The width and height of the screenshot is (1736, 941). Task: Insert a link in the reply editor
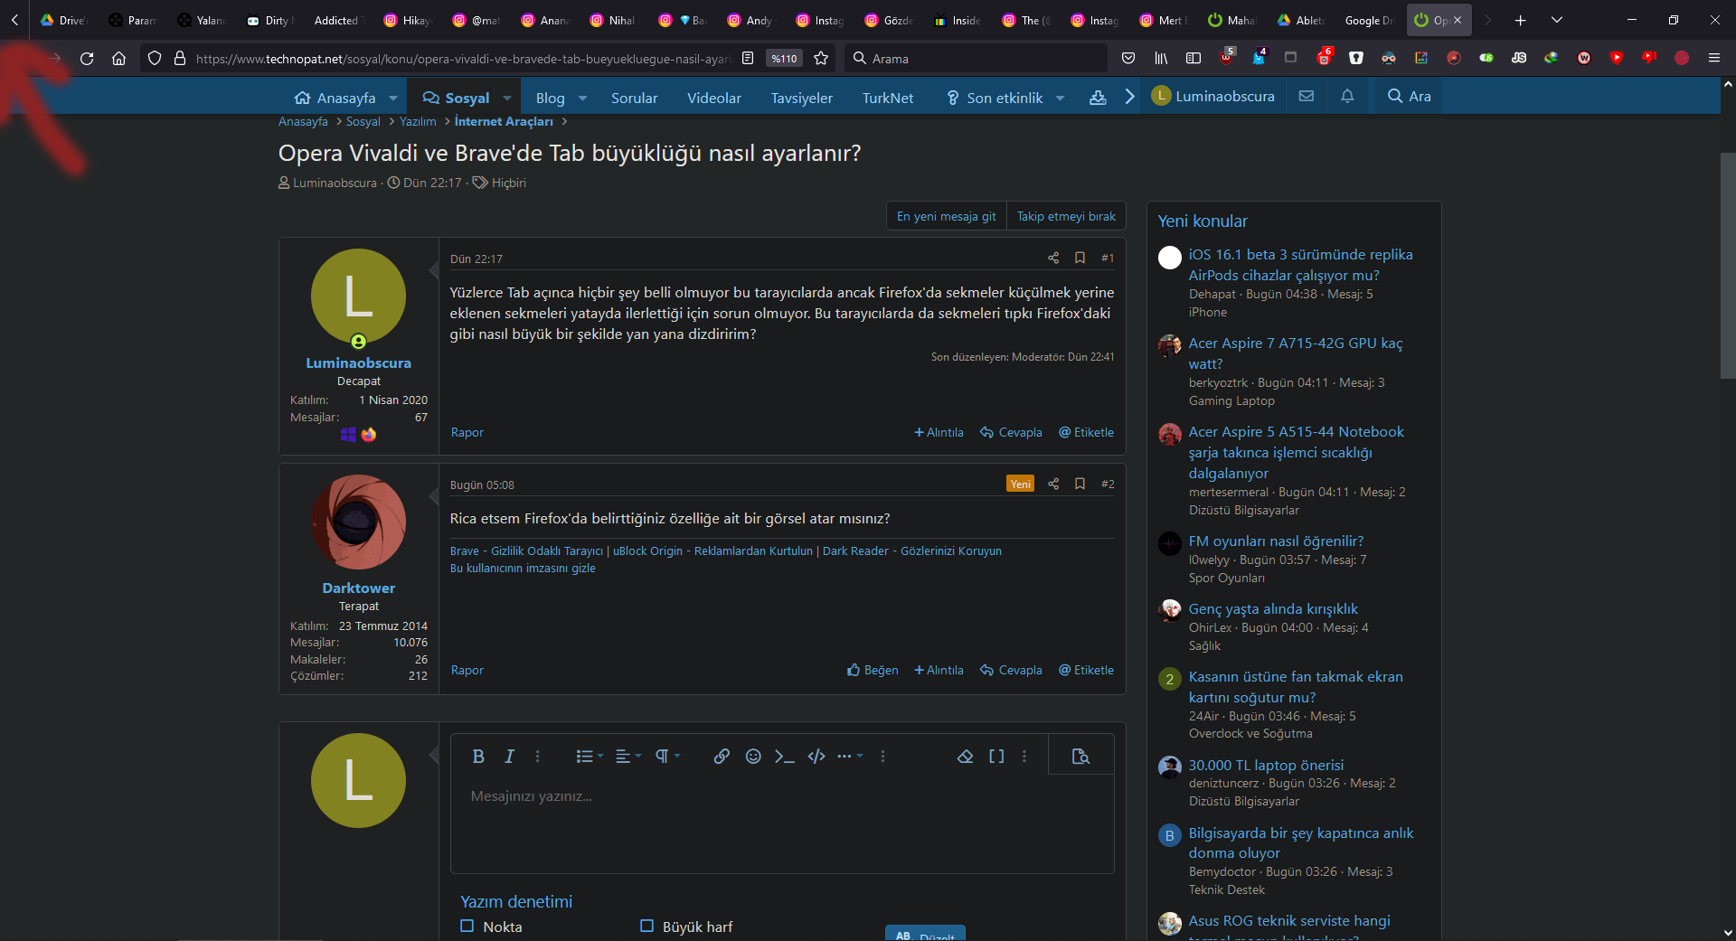(722, 757)
